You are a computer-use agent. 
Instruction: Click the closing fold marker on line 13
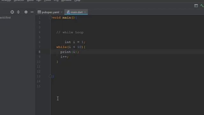tap(50, 76)
